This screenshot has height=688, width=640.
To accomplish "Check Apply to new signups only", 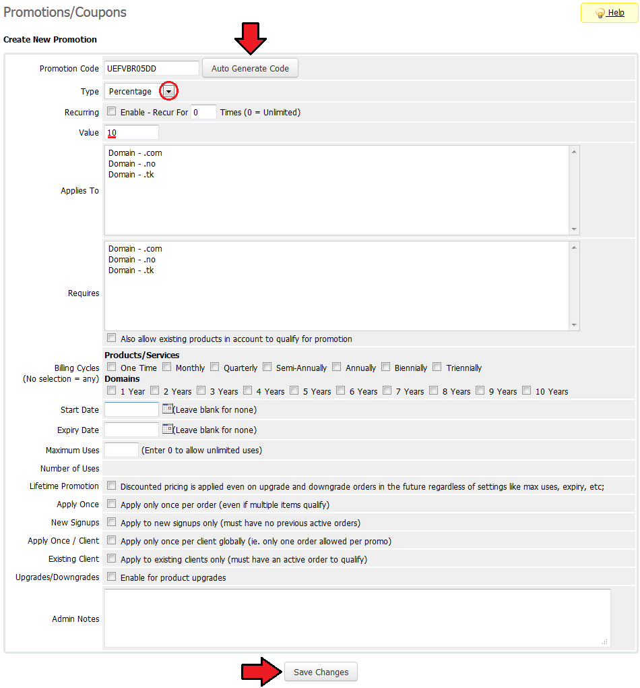I will point(112,522).
